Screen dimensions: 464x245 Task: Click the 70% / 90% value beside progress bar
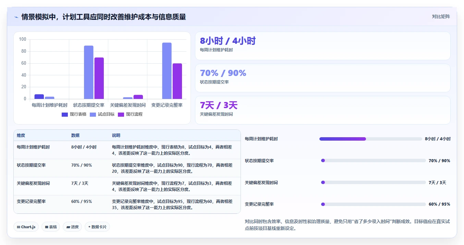(439, 160)
